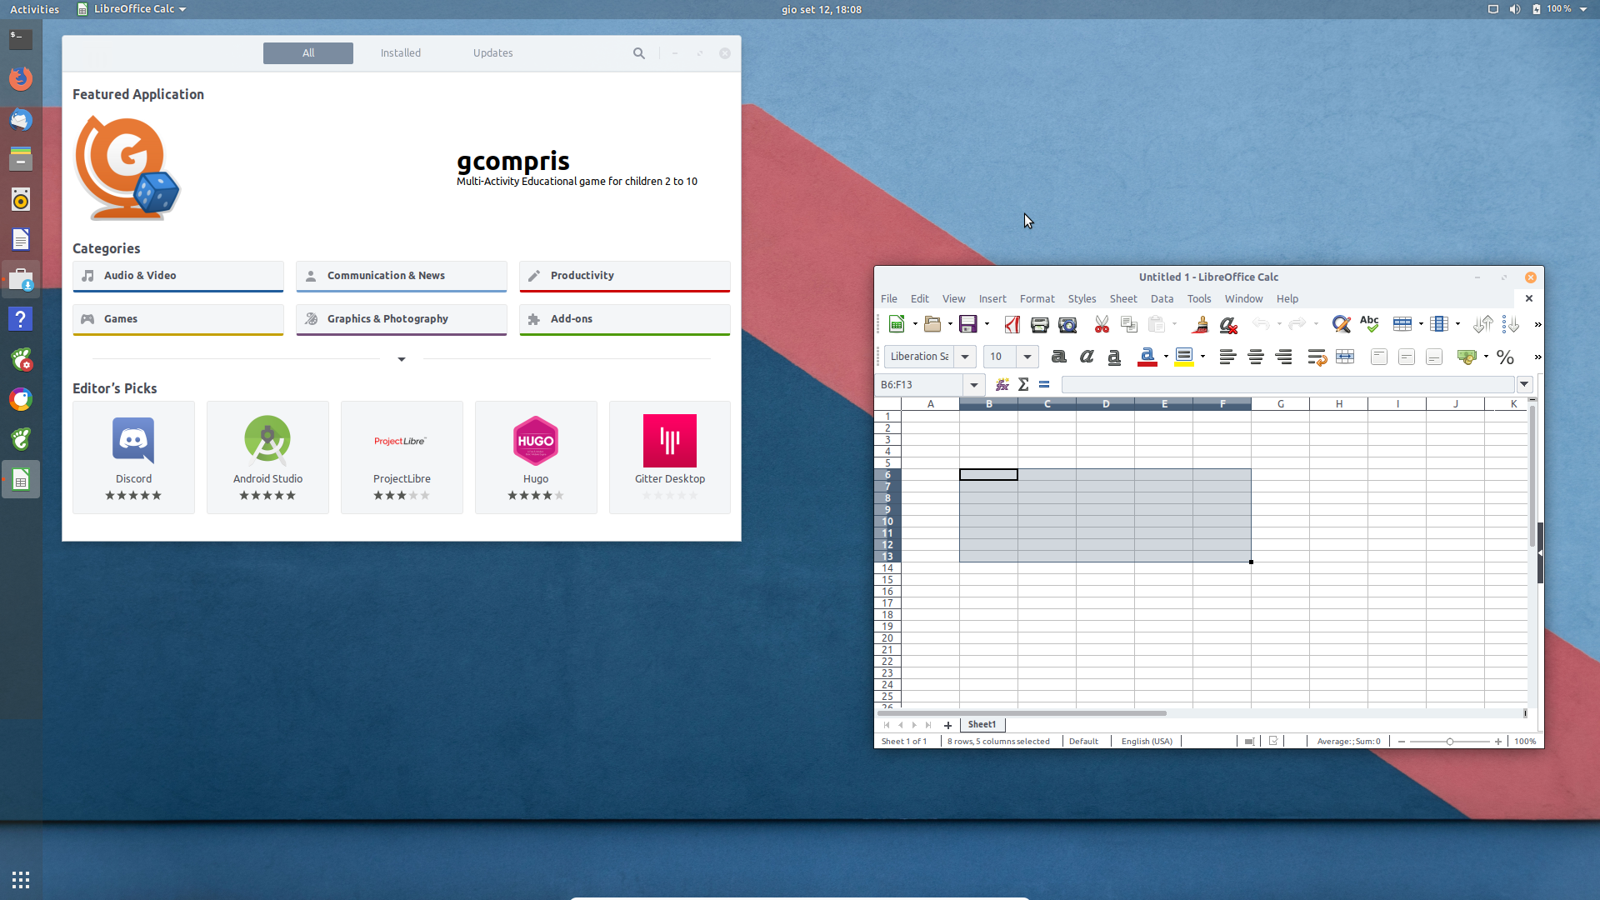Screen dimensions: 1600x900
Task: Click the equals Formula icon
Action: point(1044,384)
